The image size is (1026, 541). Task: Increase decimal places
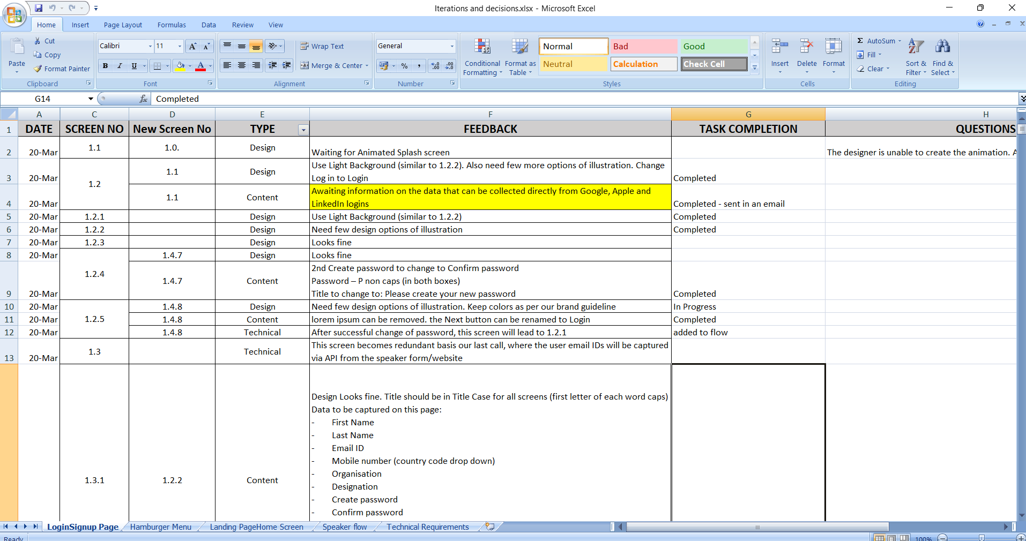point(435,65)
